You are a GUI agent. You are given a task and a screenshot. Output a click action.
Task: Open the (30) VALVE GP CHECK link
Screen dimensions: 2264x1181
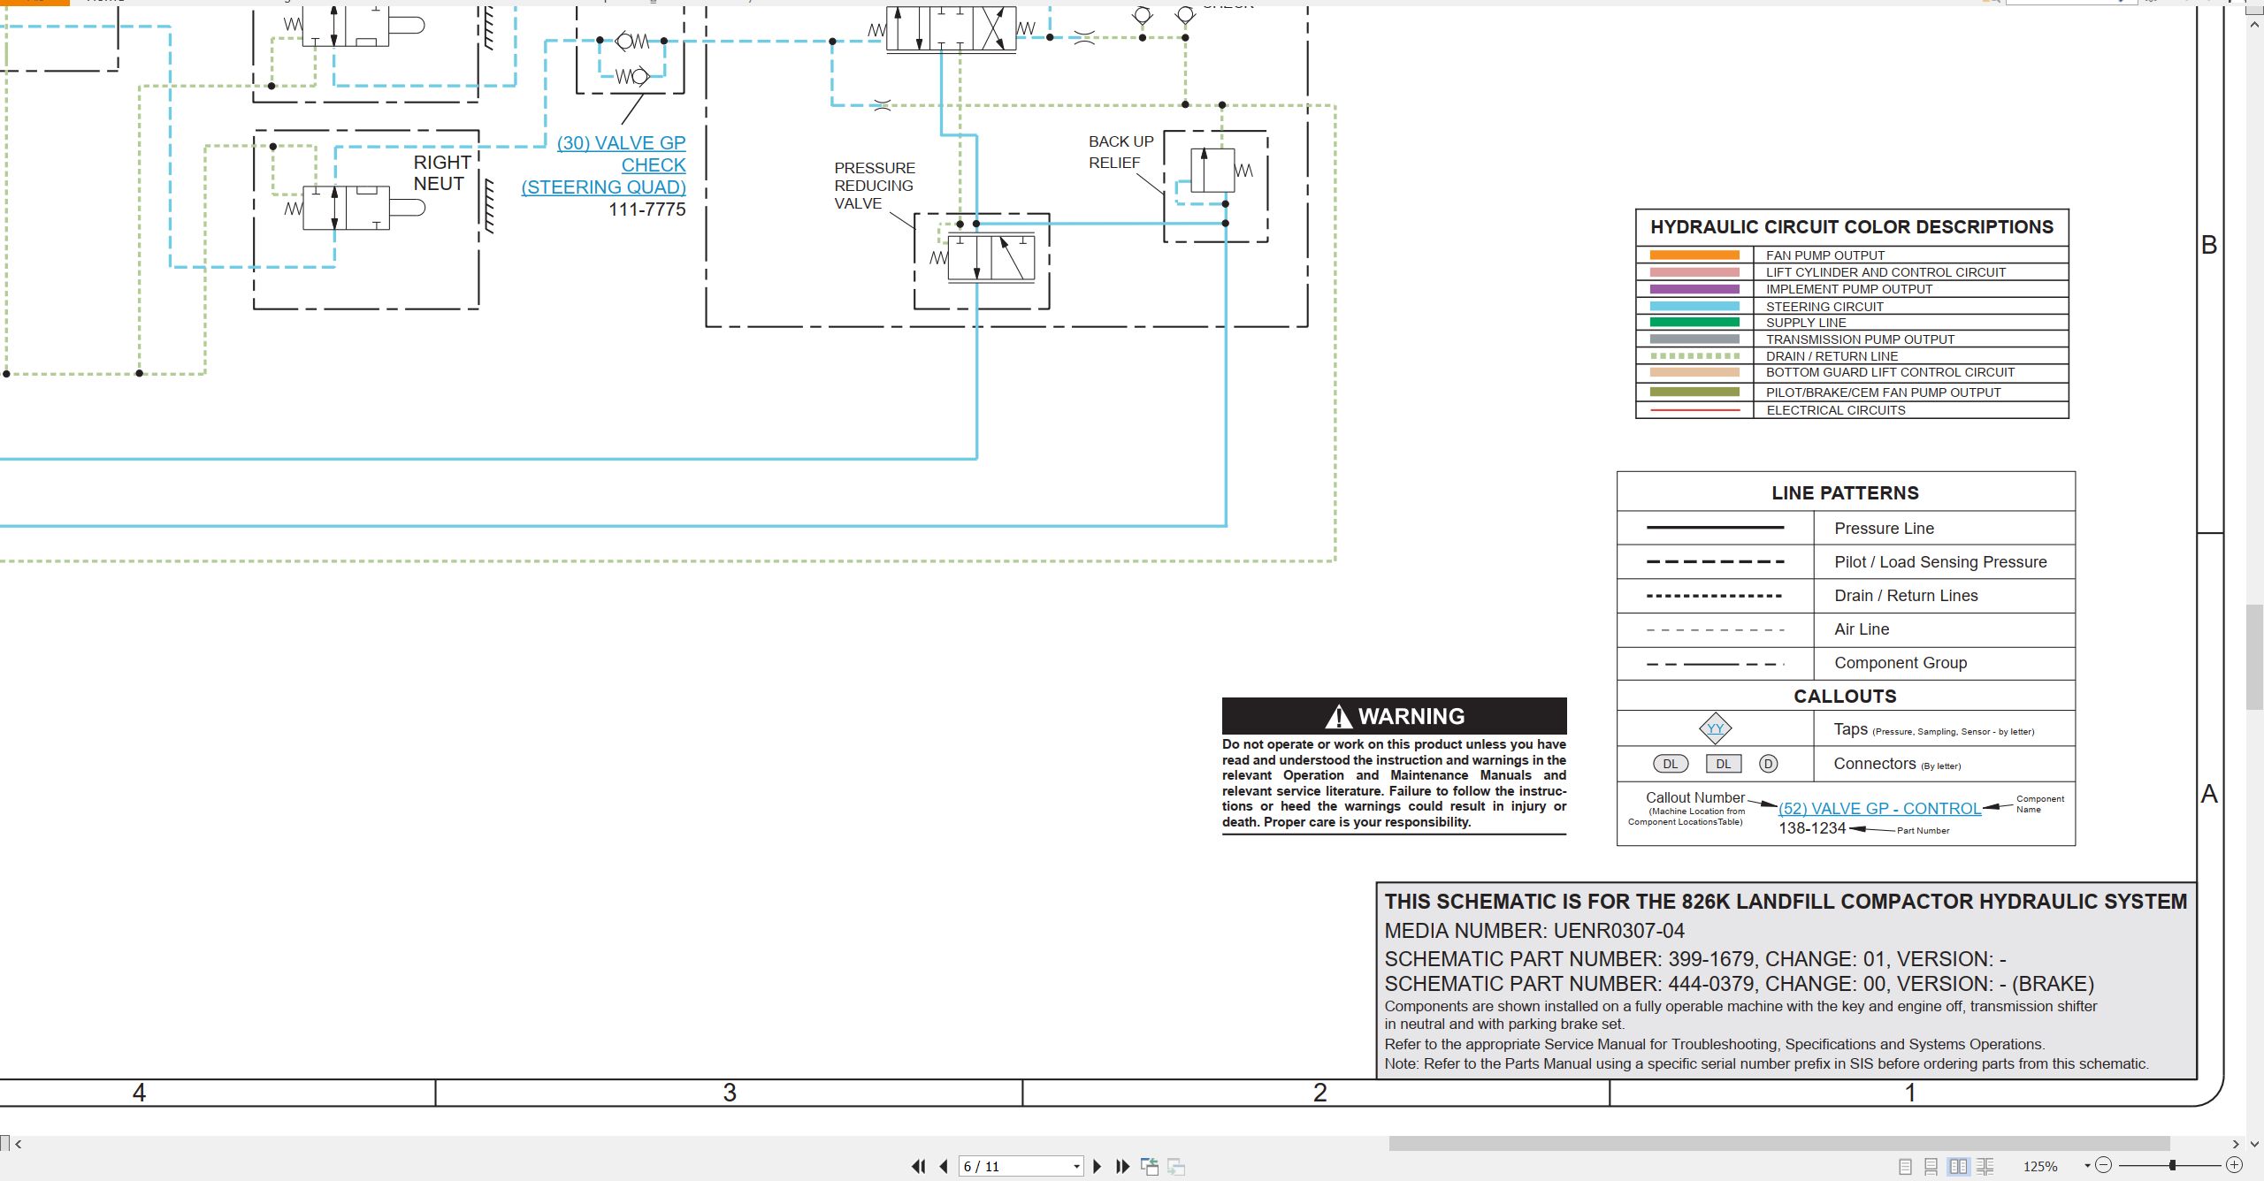604,164
